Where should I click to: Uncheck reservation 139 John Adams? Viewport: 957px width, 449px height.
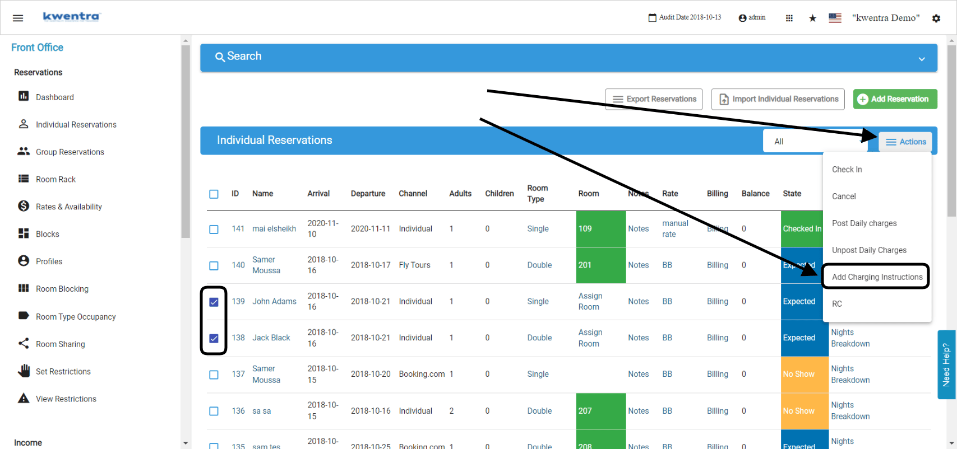(214, 302)
